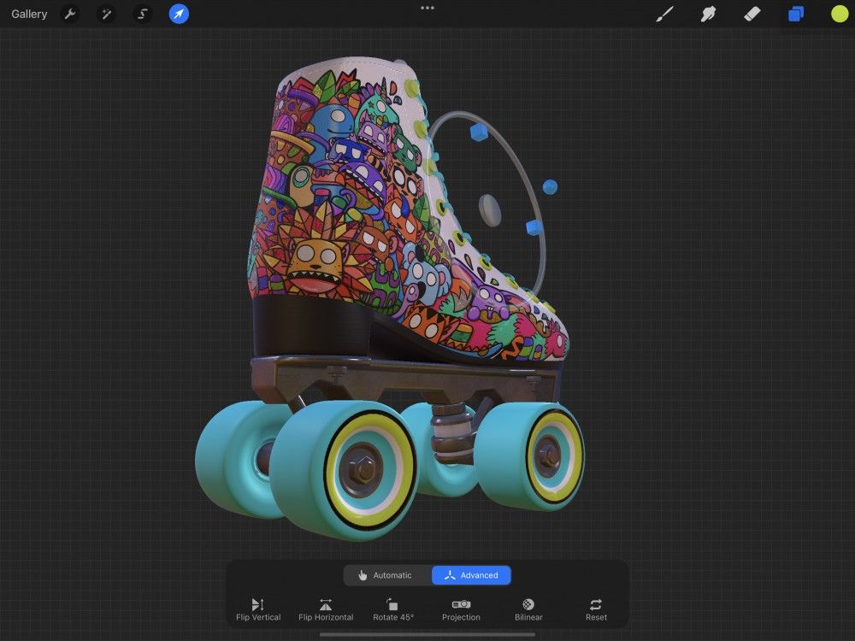Flip the selection horizontally
Screen dimensions: 855x641
325,609
